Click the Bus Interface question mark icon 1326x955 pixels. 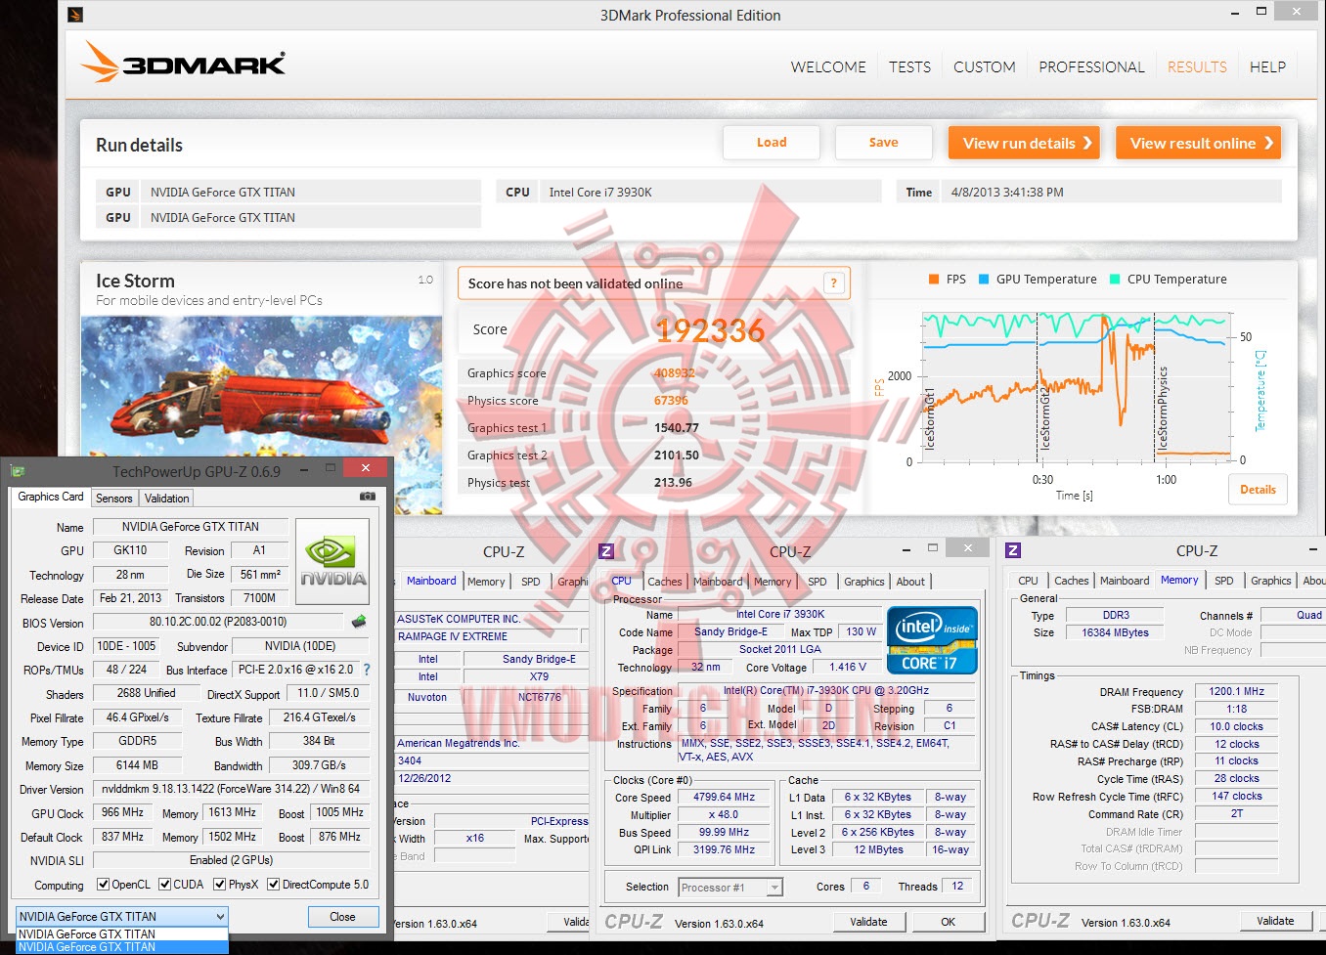tap(367, 670)
